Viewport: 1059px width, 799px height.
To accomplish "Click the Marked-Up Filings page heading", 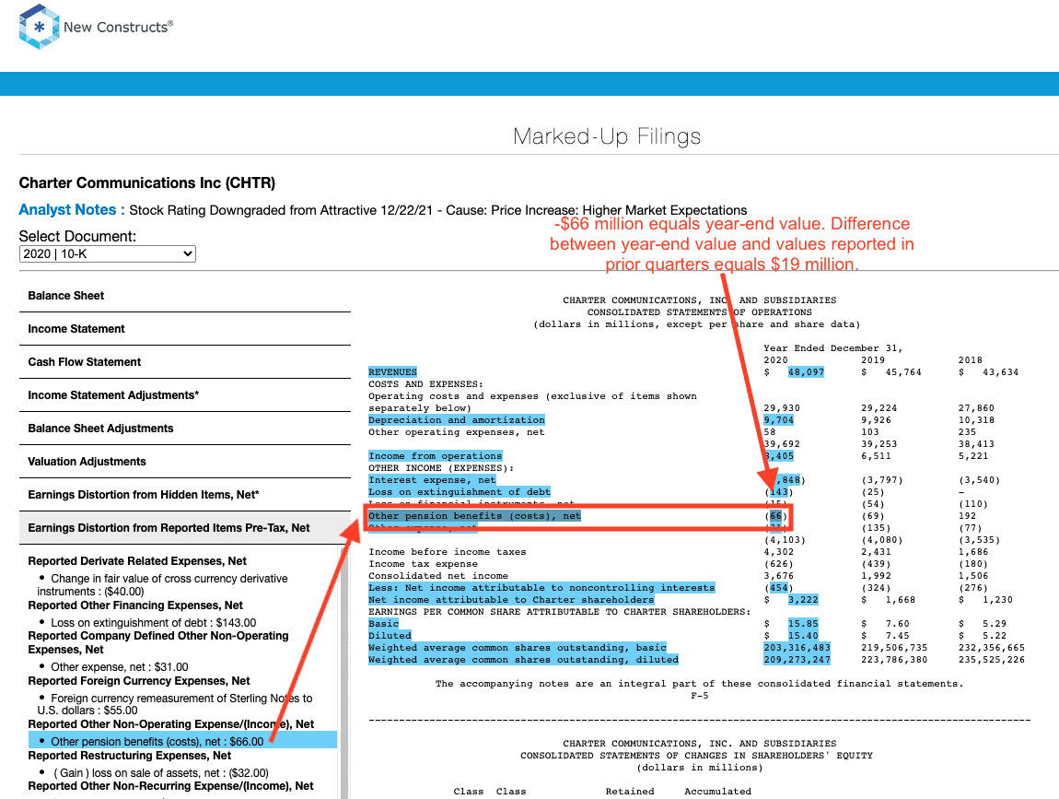I will tap(607, 135).
